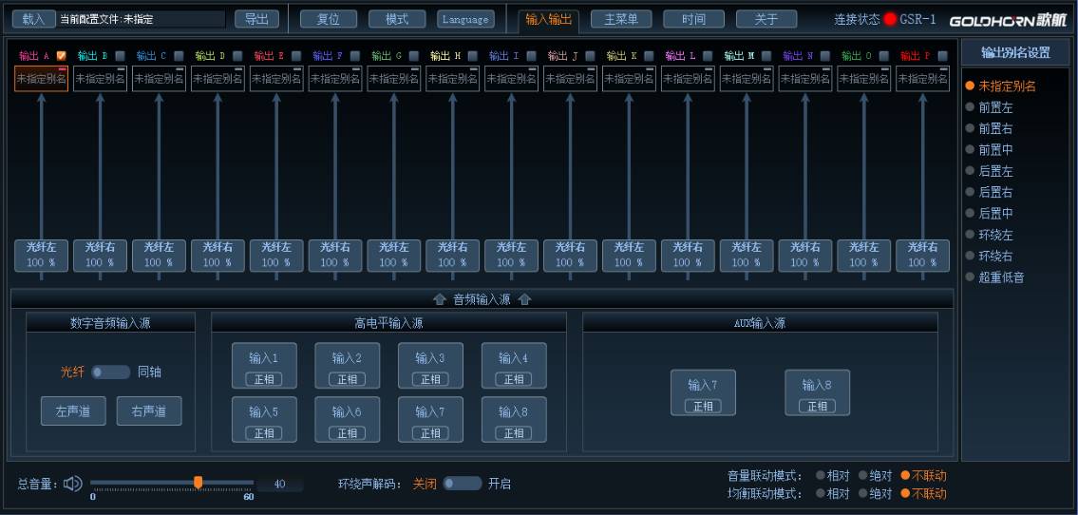Click 光纤右 100% source under 输出 B
Screen dimensions: 1078x515
click(x=100, y=255)
